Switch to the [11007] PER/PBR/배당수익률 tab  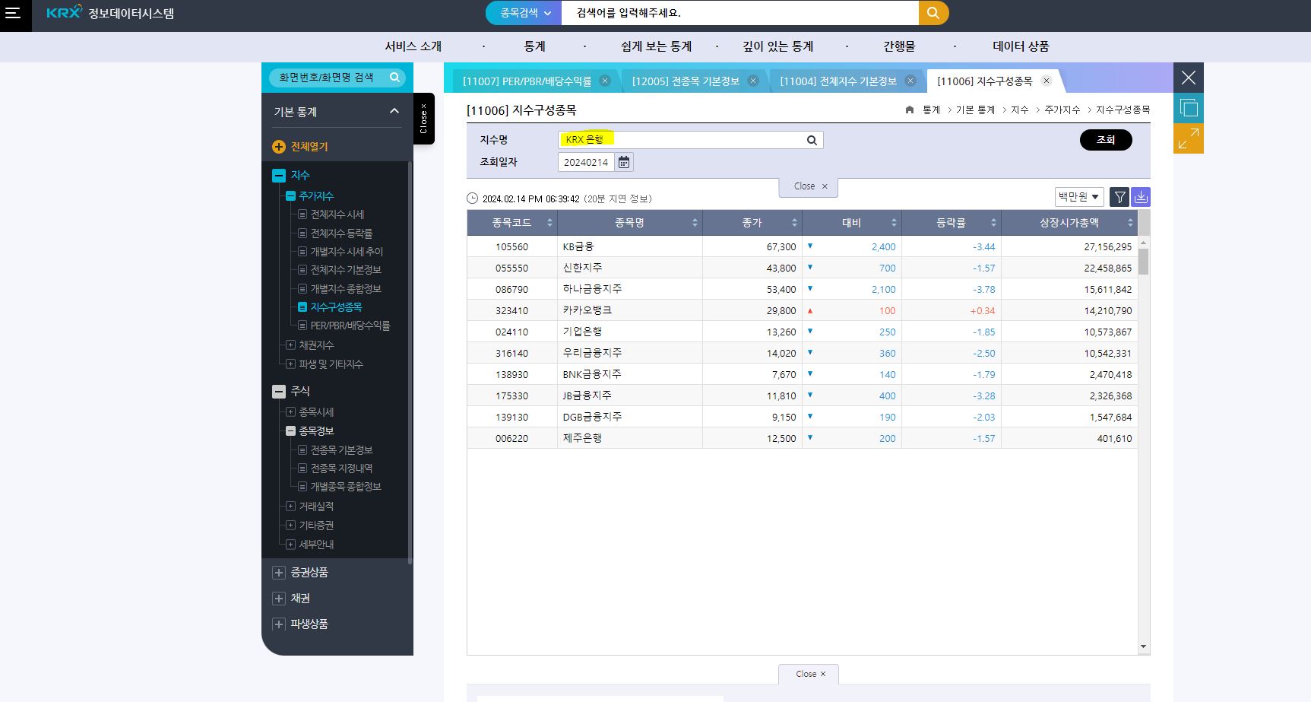[527, 81]
